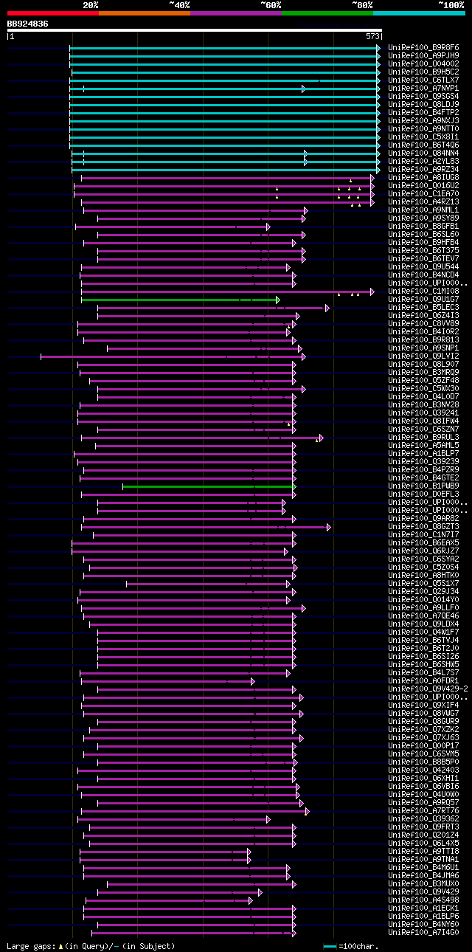Screen dimensions: 472x952
Task: Select the green alignment bar for Q9U1G7
Action: (x=179, y=300)
